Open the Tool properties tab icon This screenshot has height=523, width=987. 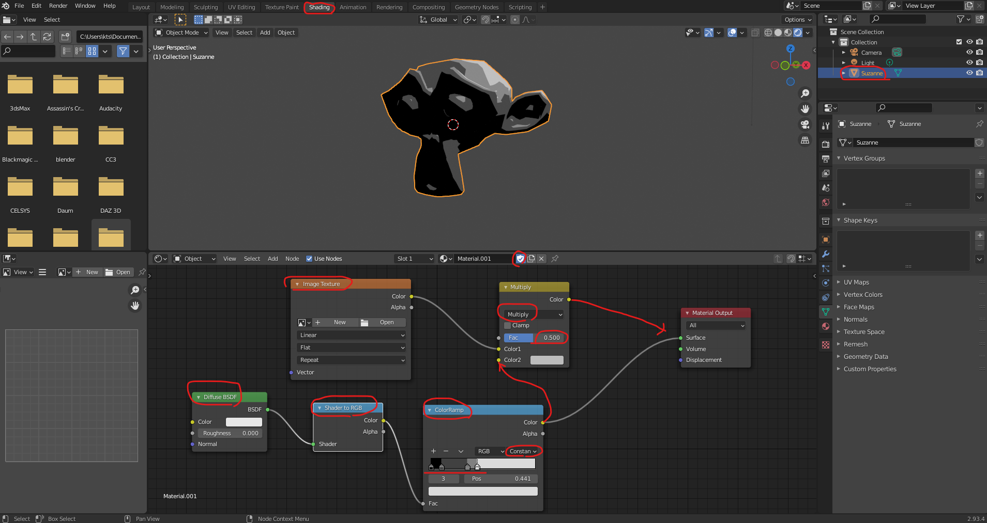coord(826,125)
